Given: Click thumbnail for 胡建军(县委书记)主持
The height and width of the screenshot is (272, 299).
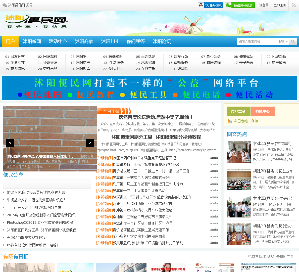Looking at the screenshot, I should 239,179.
